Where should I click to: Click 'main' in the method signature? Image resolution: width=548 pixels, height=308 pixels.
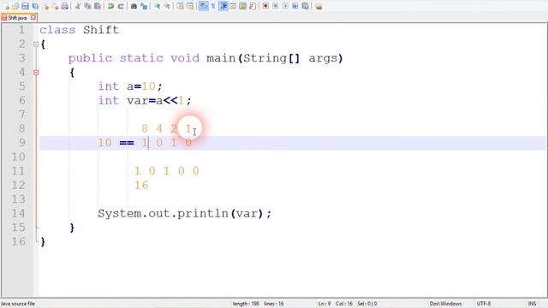point(221,58)
